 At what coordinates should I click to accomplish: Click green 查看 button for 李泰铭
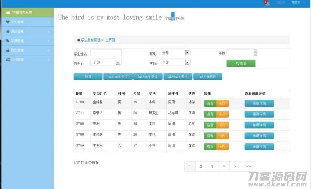click(x=210, y=114)
